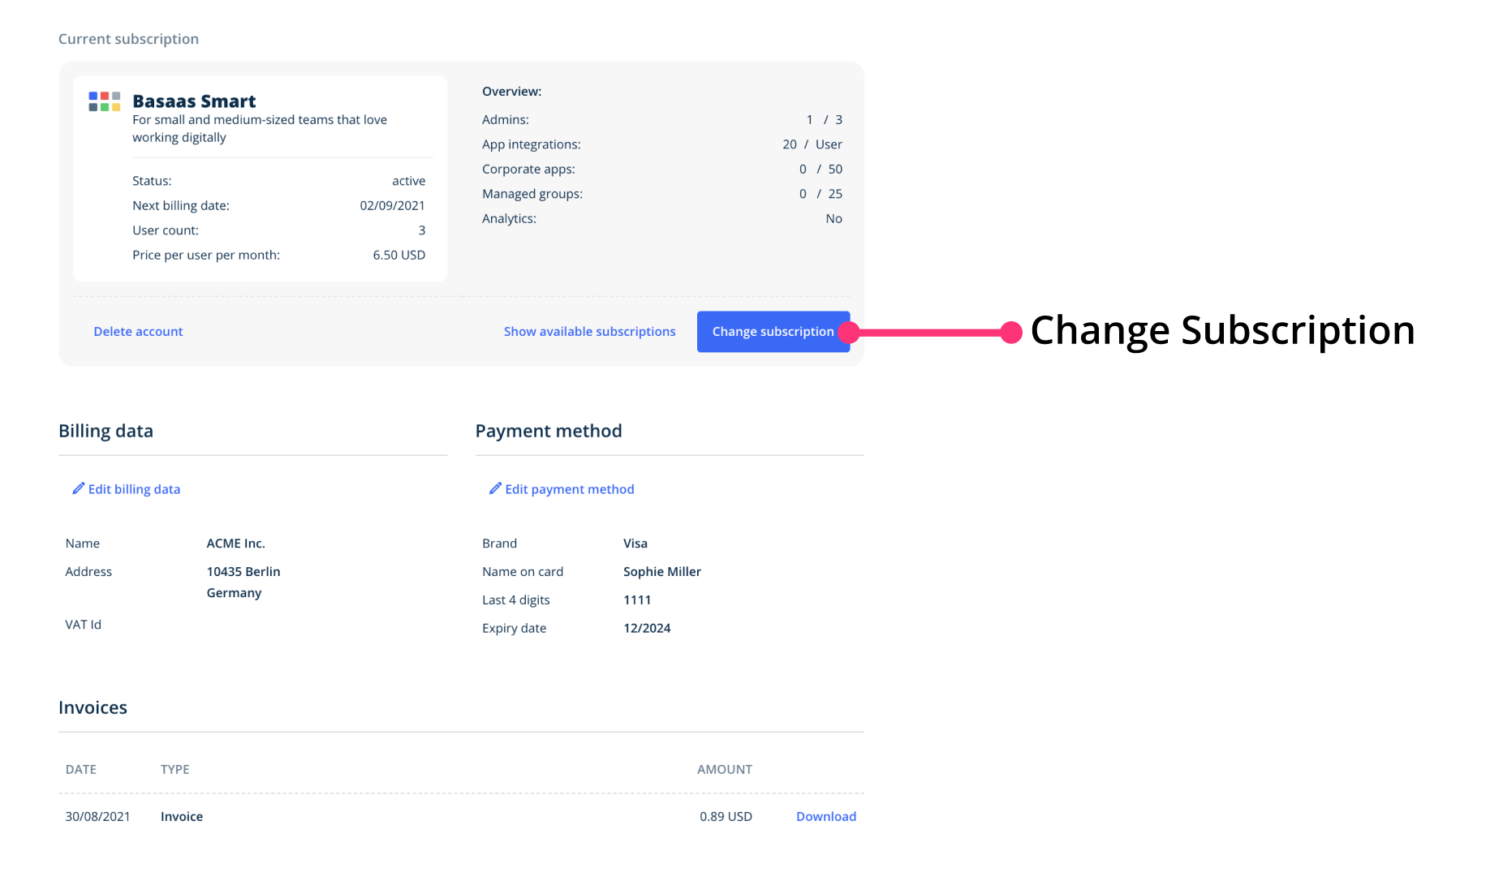
Task: Open Edit billing data link
Action: [x=134, y=489]
